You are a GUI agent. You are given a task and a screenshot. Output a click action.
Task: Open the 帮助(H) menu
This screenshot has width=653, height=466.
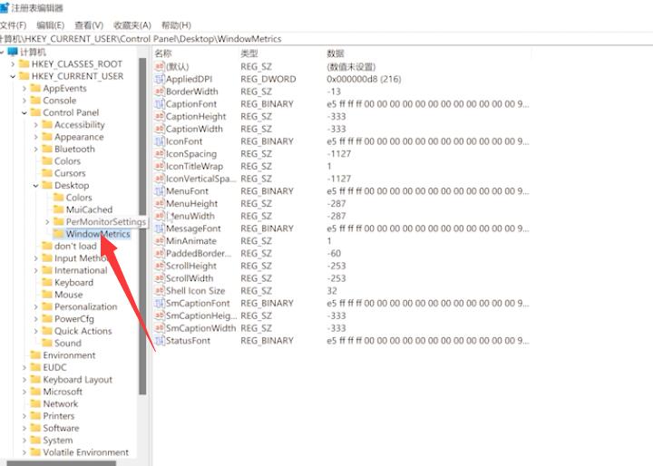click(x=176, y=25)
